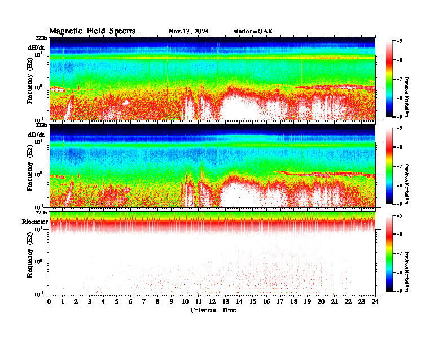This screenshot has height=346, width=447.
Task: Click the '-9' value on the Riometer color bar
Action: click(x=400, y=291)
